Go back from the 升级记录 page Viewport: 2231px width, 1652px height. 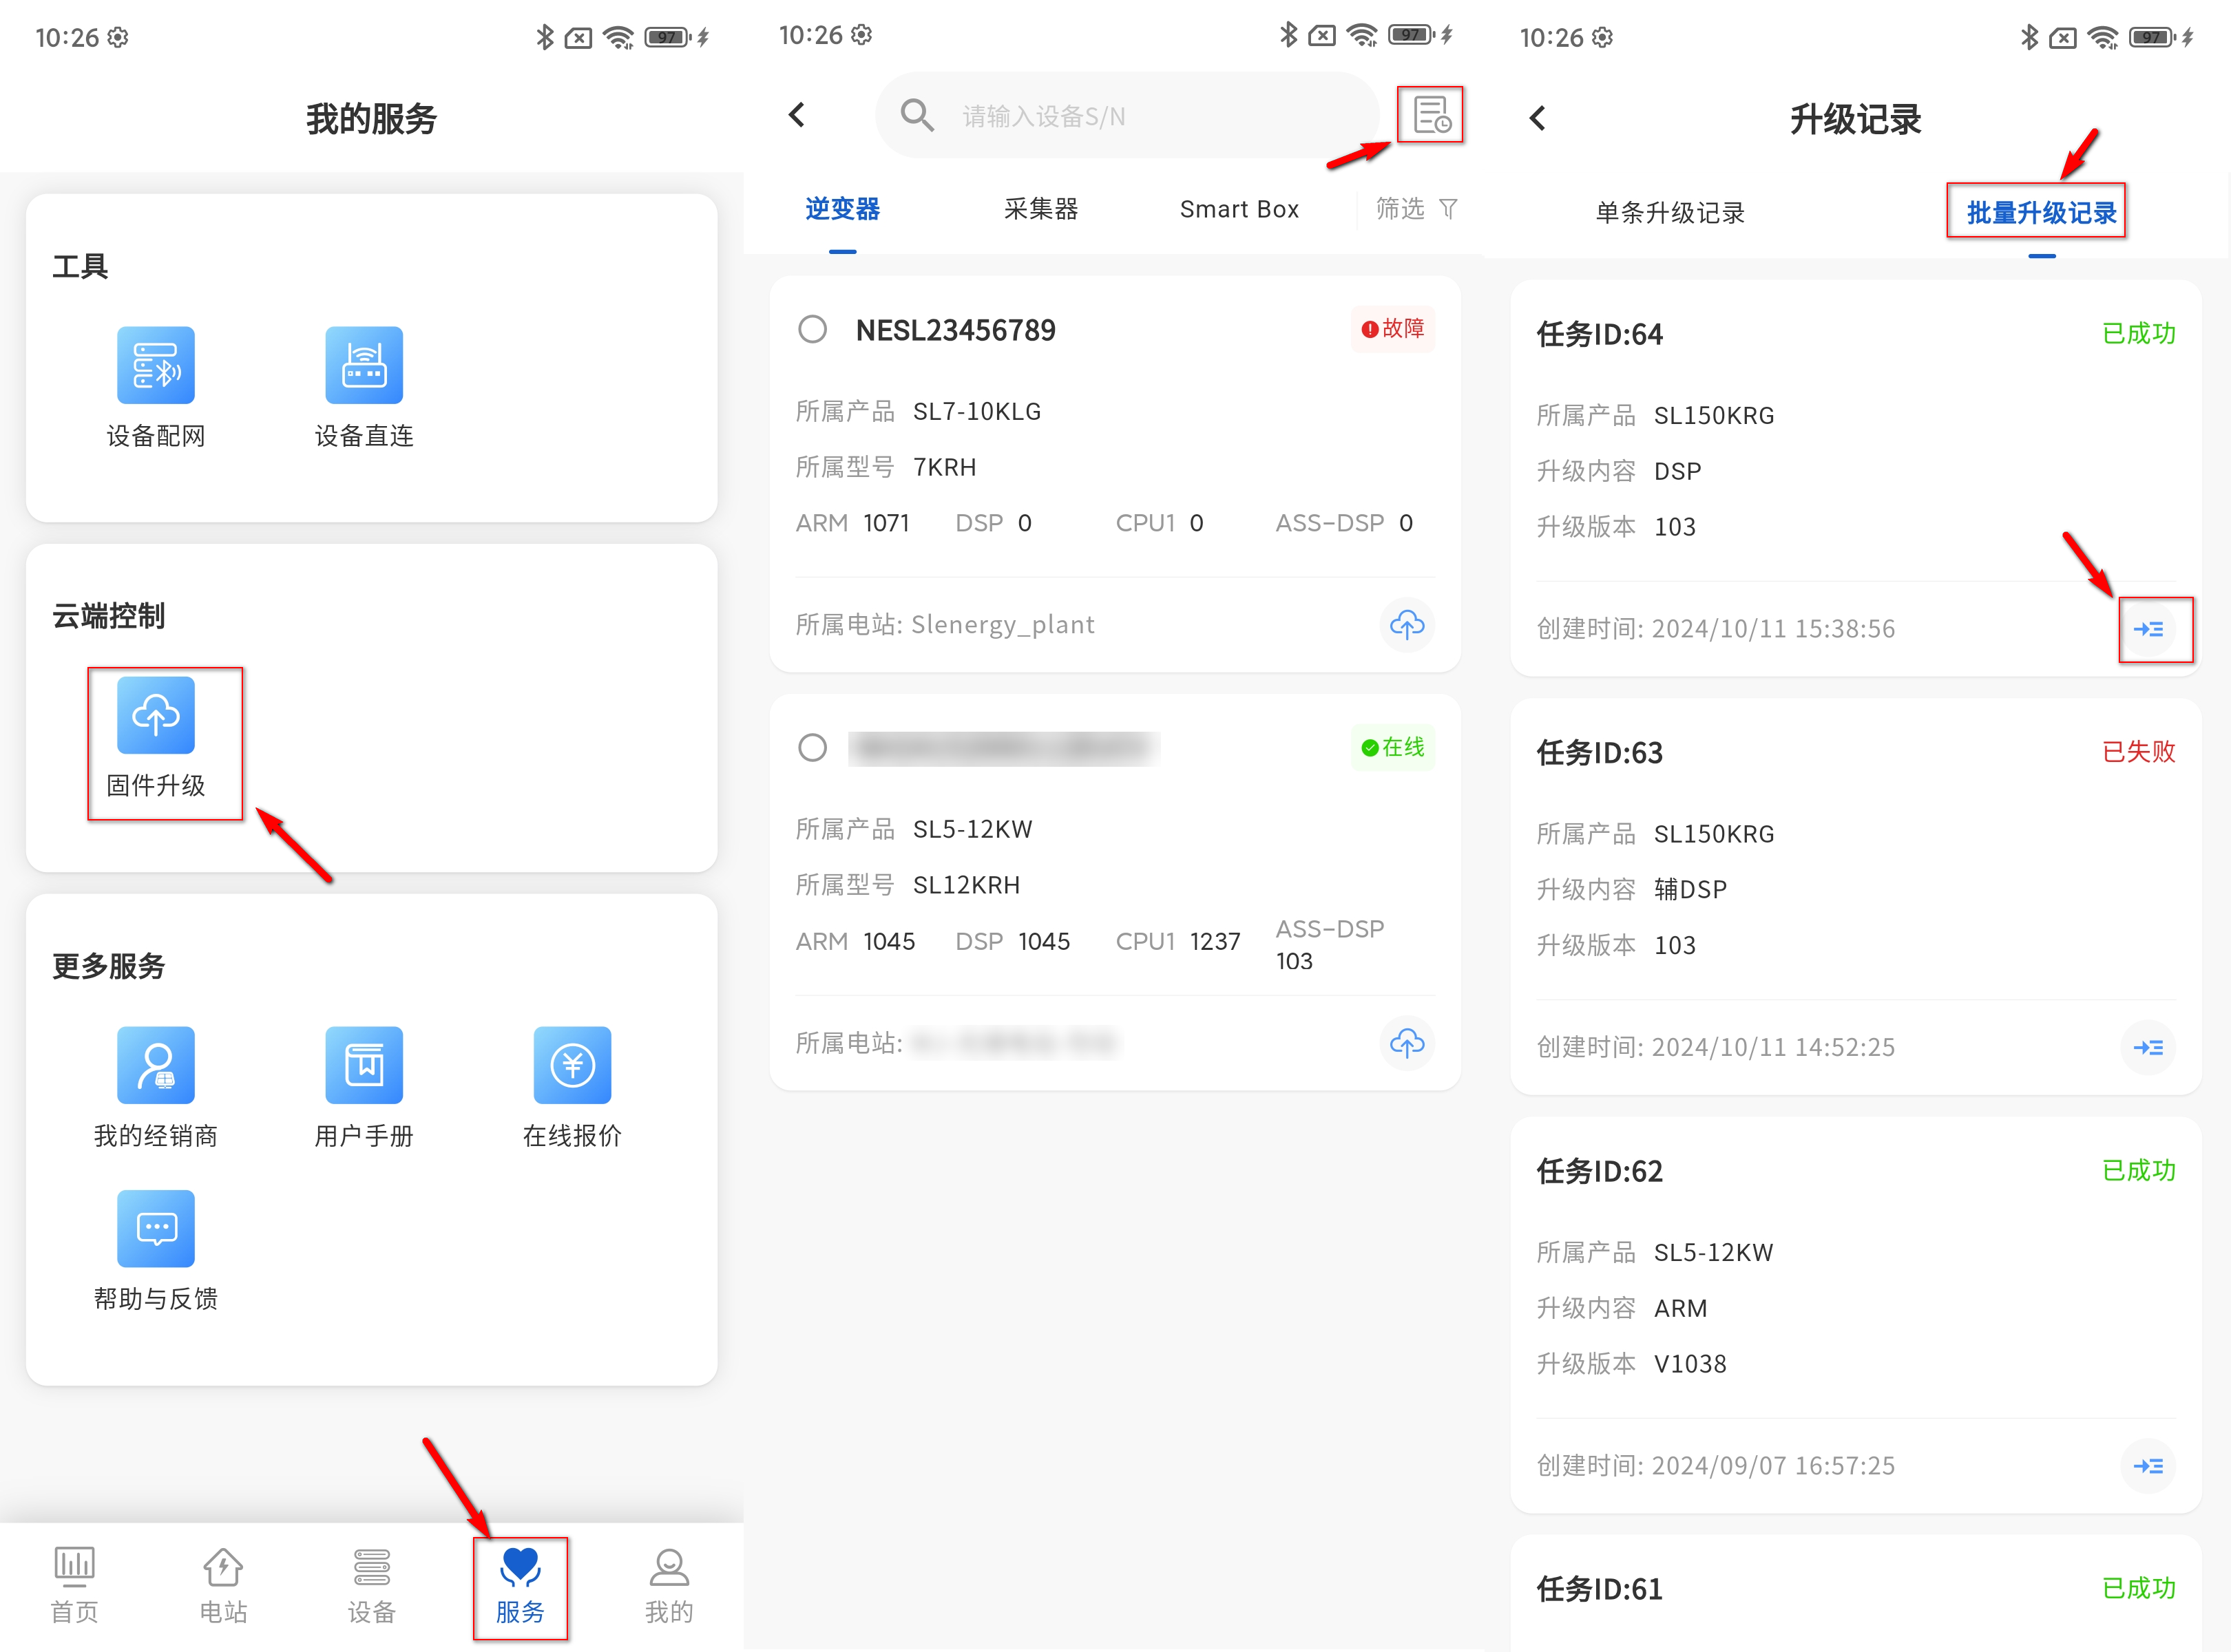[1538, 118]
